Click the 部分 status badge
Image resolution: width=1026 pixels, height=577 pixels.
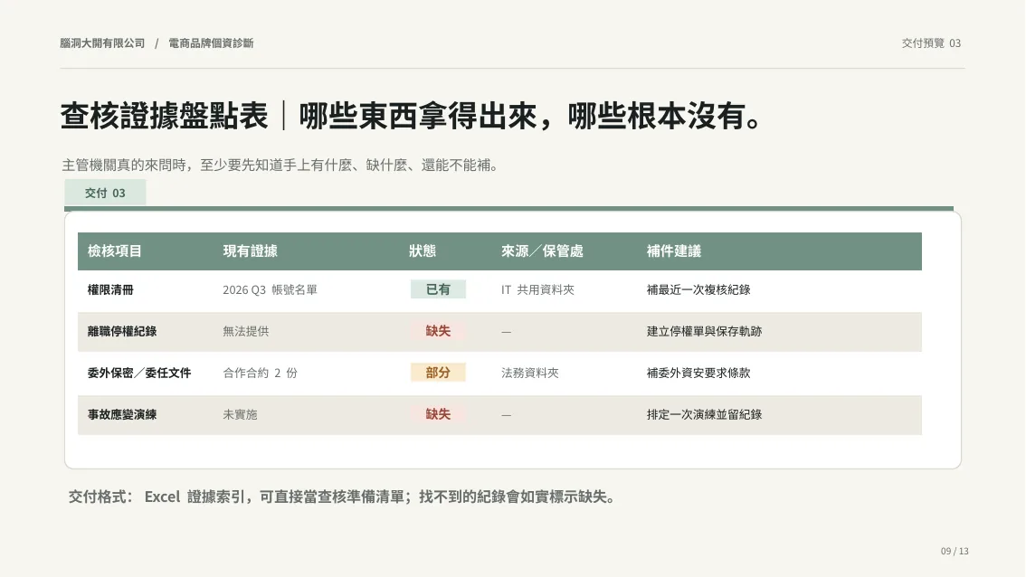(x=438, y=373)
